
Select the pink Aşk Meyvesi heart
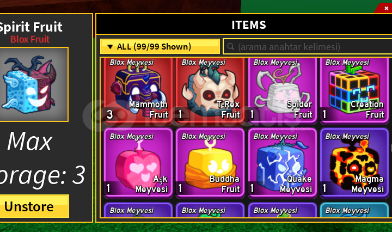click(138, 163)
